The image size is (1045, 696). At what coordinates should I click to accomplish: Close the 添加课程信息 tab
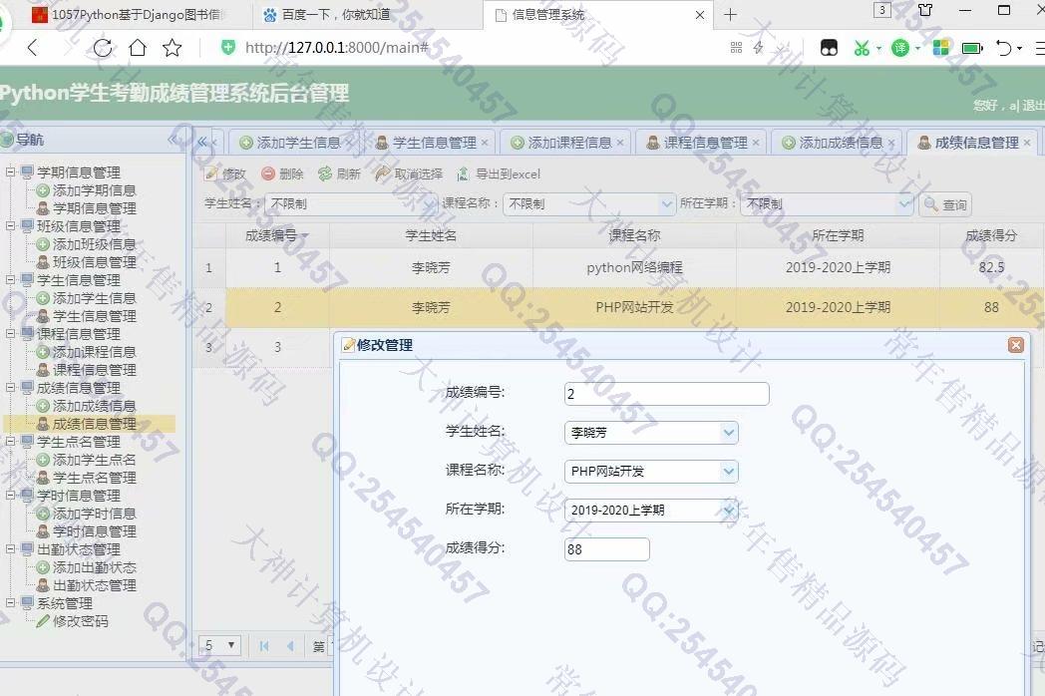(620, 143)
